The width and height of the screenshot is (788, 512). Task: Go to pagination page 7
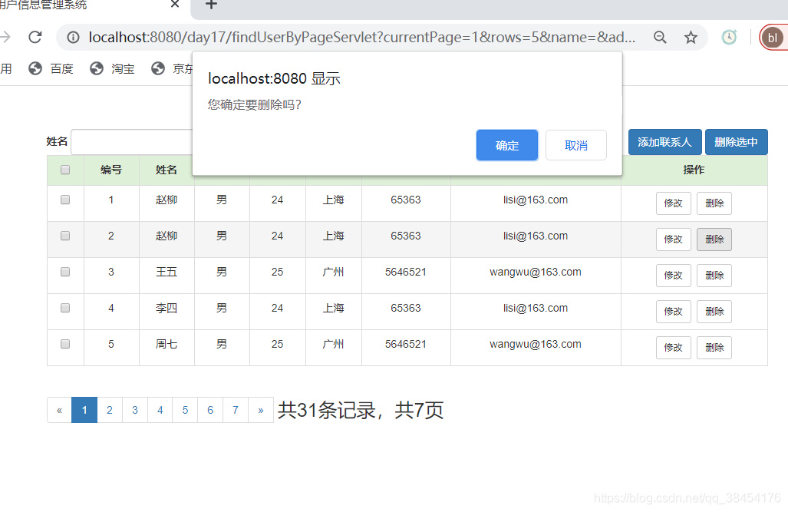pyautogui.click(x=236, y=410)
